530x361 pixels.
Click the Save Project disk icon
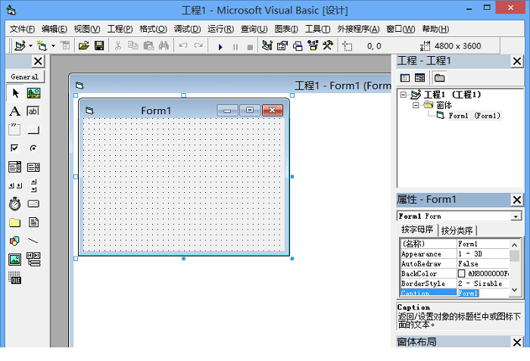99,45
